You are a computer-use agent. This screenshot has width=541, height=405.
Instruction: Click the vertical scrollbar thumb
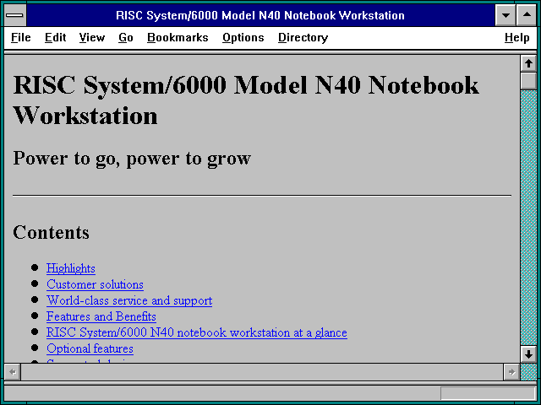pyautogui.click(x=528, y=81)
